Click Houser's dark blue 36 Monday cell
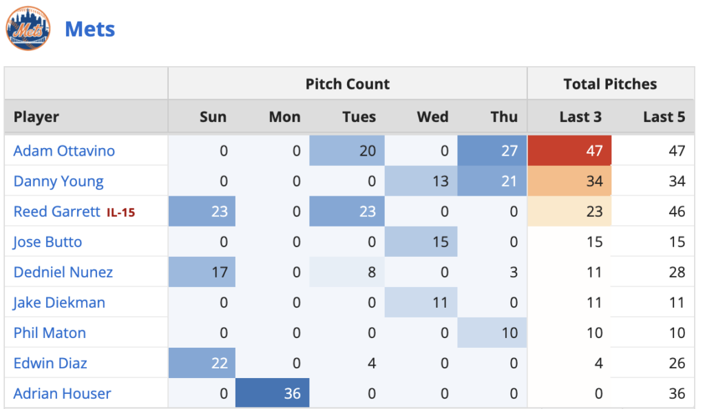The width and height of the screenshot is (705, 409). [x=273, y=393]
